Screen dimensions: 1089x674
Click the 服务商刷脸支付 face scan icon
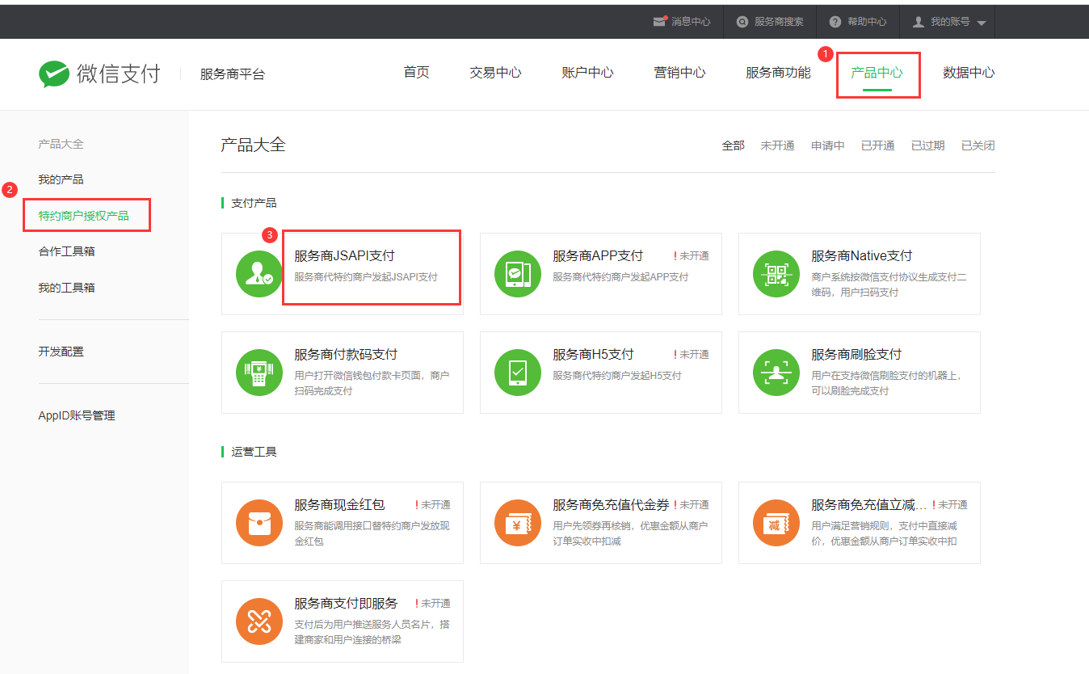pos(776,373)
